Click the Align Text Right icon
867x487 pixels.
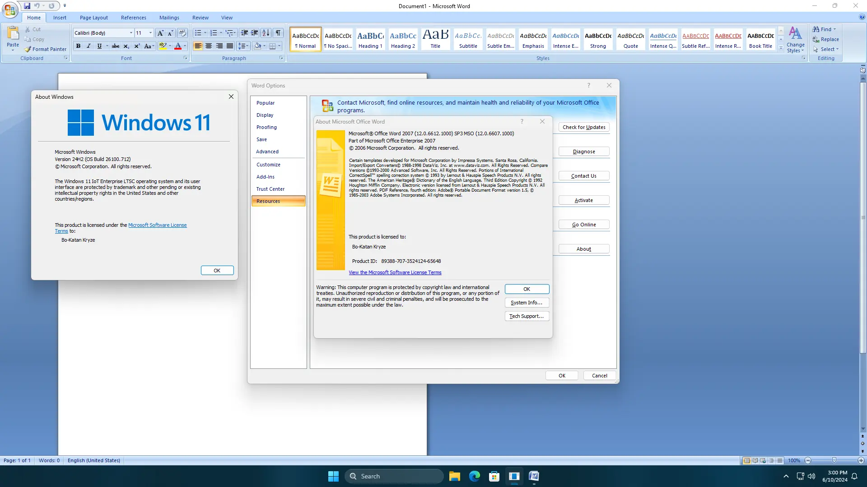[219, 46]
